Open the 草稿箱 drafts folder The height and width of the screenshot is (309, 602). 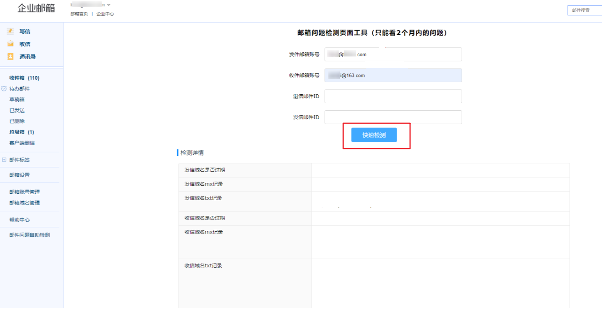(x=17, y=99)
